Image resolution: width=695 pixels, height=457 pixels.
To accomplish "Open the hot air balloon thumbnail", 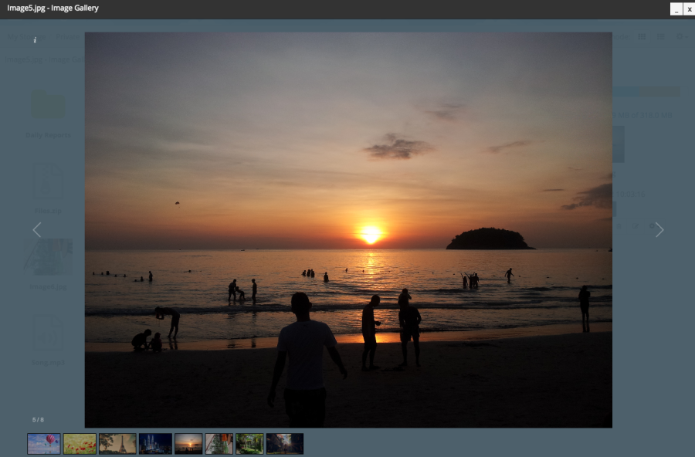I will tap(43, 443).
